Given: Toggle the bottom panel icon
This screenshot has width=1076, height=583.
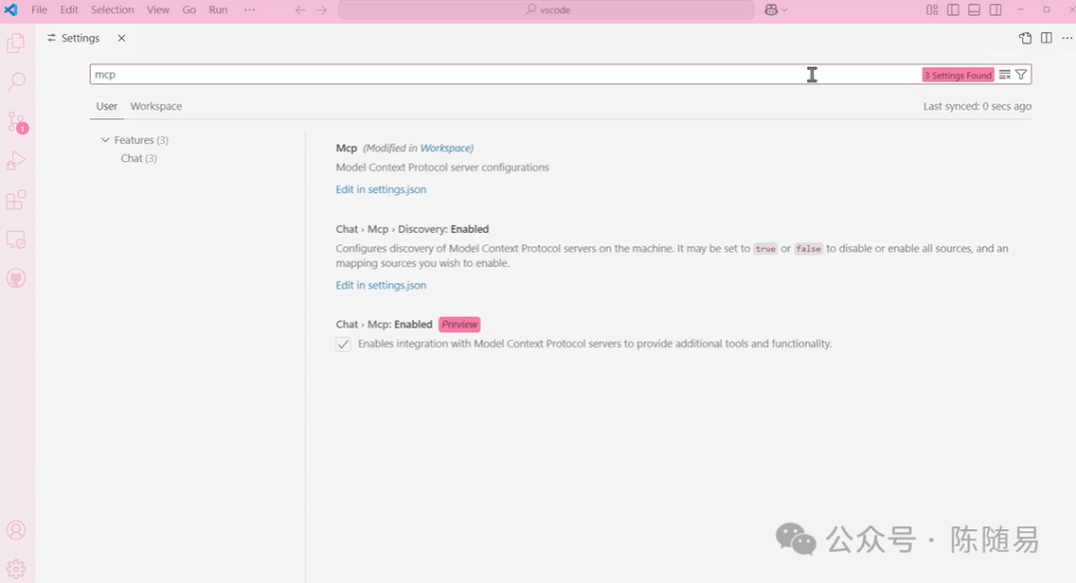Looking at the screenshot, I should (x=973, y=10).
